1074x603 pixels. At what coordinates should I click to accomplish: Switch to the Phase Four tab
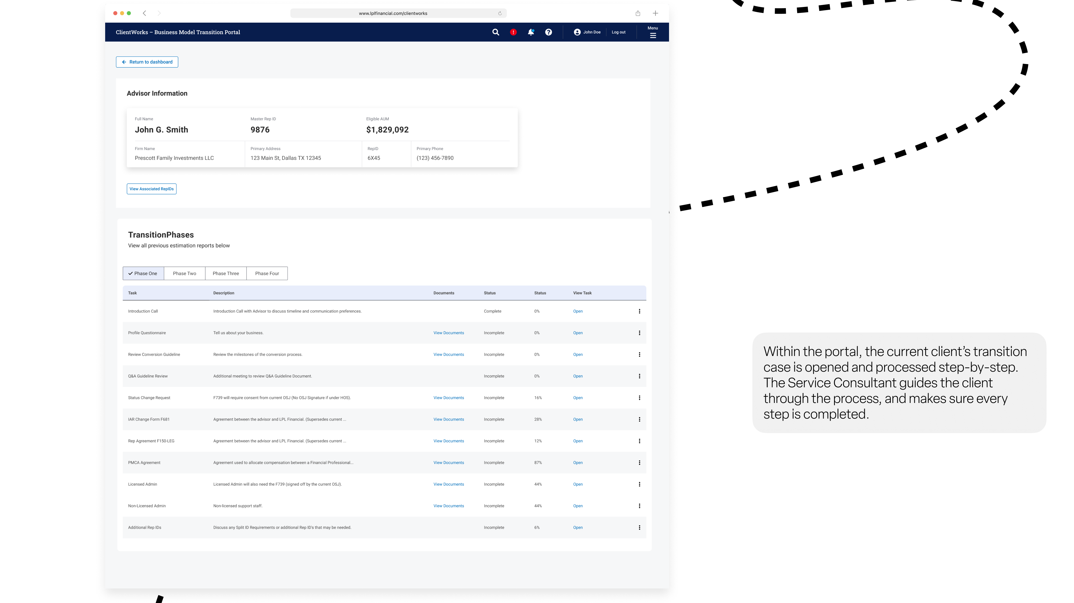pos(267,273)
